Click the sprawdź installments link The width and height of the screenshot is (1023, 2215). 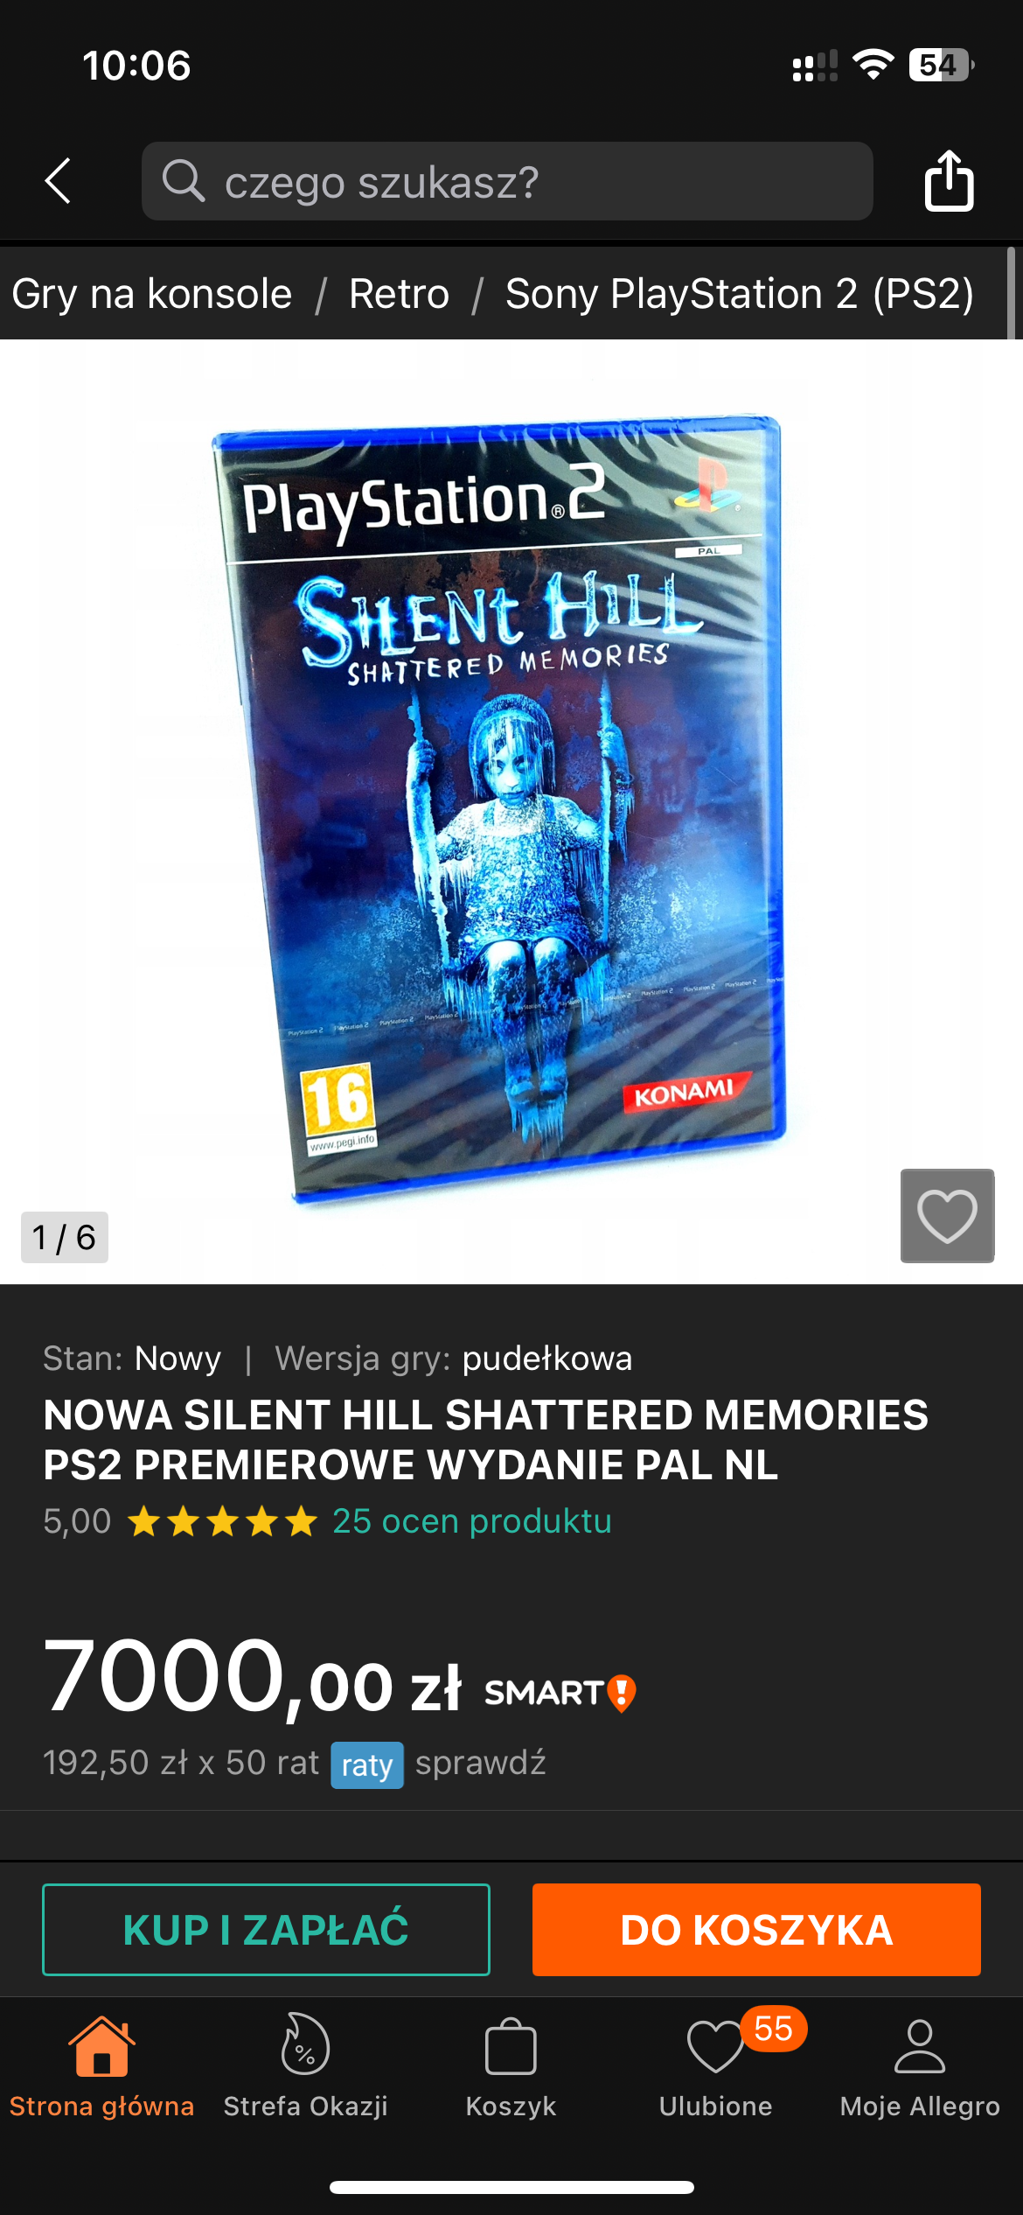click(x=481, y=1763)
